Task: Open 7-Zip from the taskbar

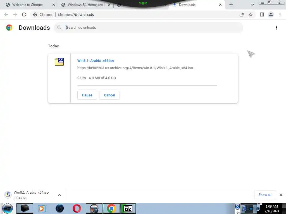Action: point(128,208)
